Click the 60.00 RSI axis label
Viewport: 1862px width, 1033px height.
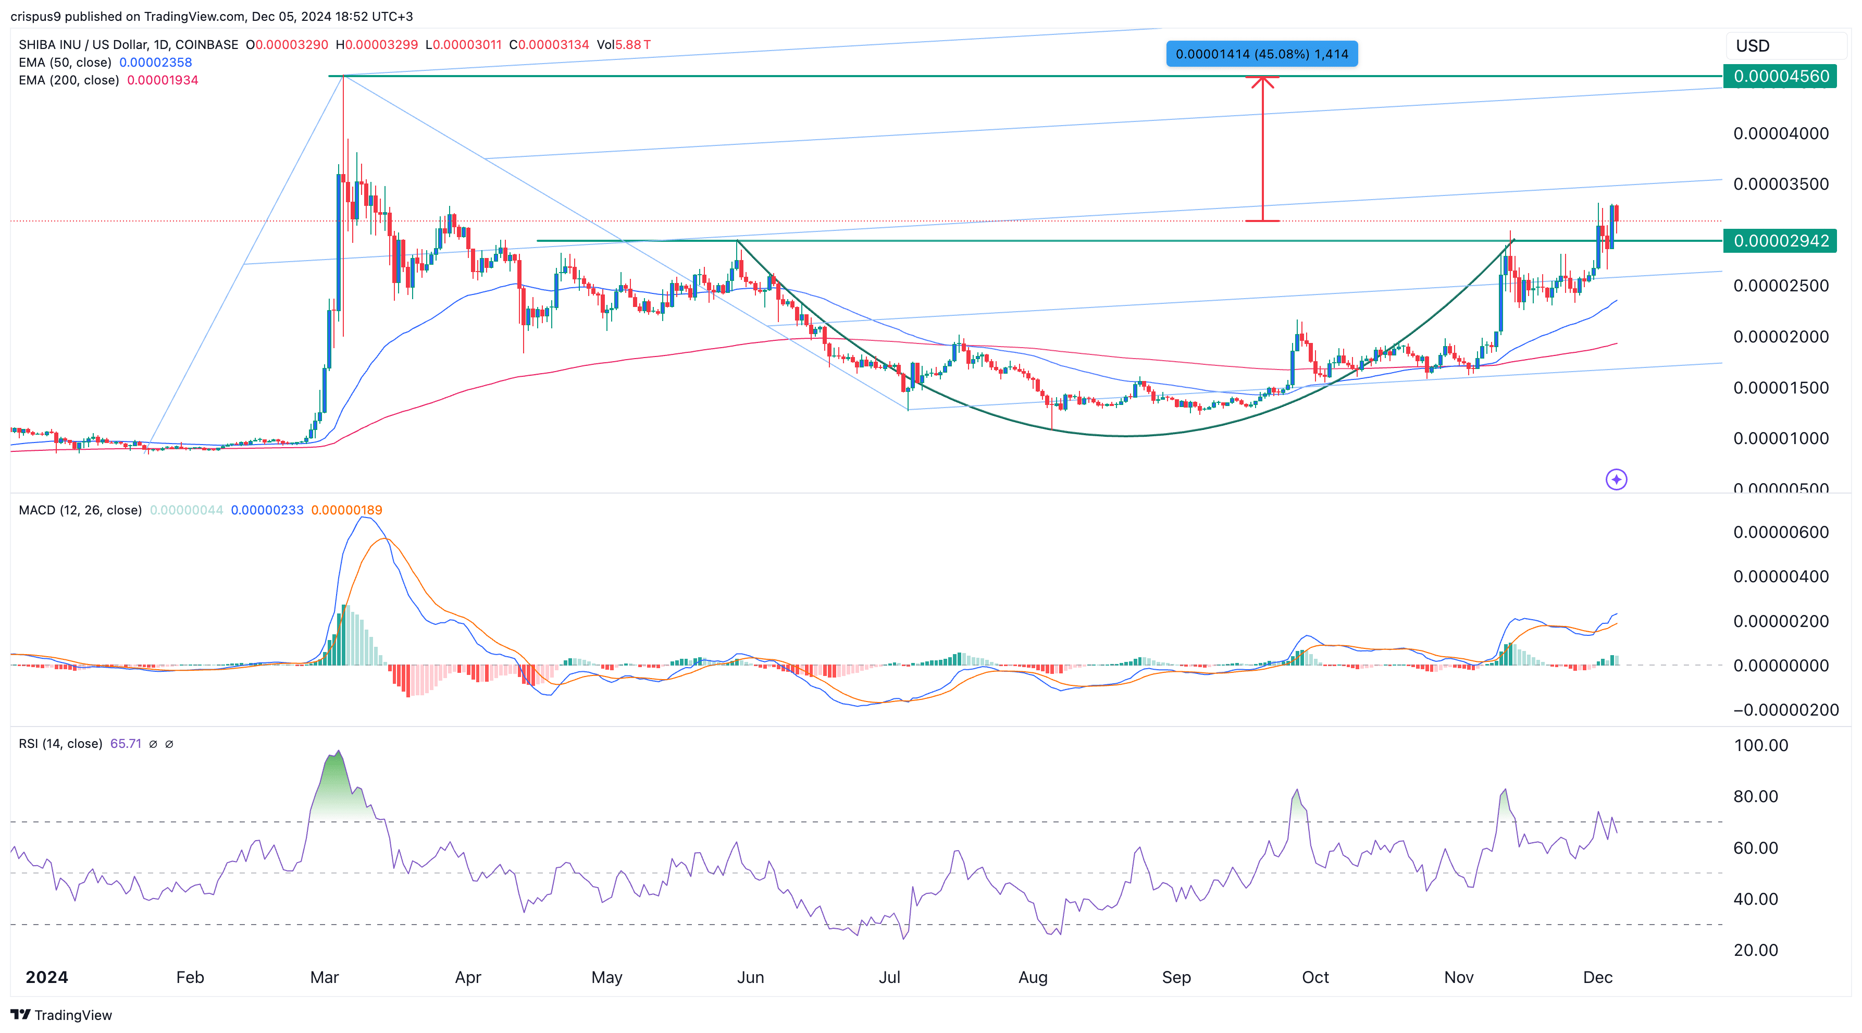tap(1756, 848)
